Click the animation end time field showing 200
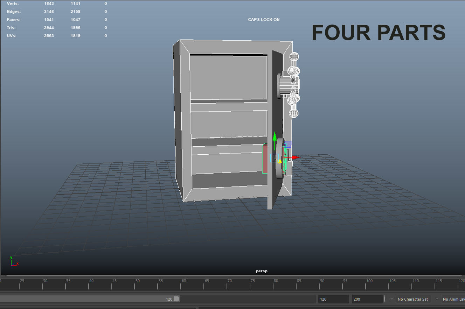This screenshot has height=309, width=465. click(367, 299)
